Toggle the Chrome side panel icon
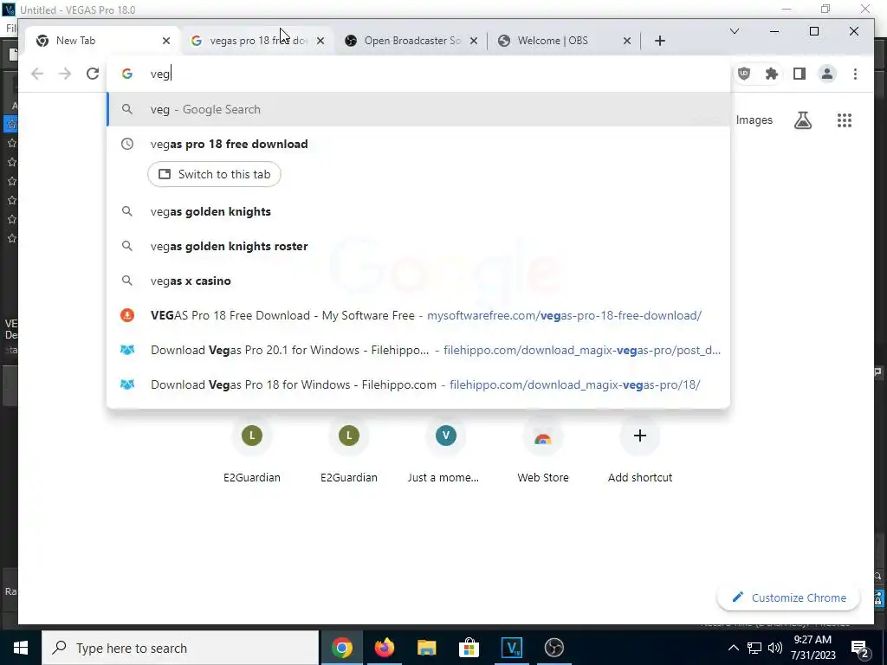The image size is (887, 665). (x=800, y=74)
